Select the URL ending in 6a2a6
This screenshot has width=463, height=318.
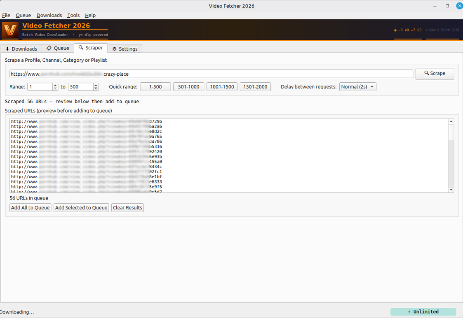[x=87, y=126]
